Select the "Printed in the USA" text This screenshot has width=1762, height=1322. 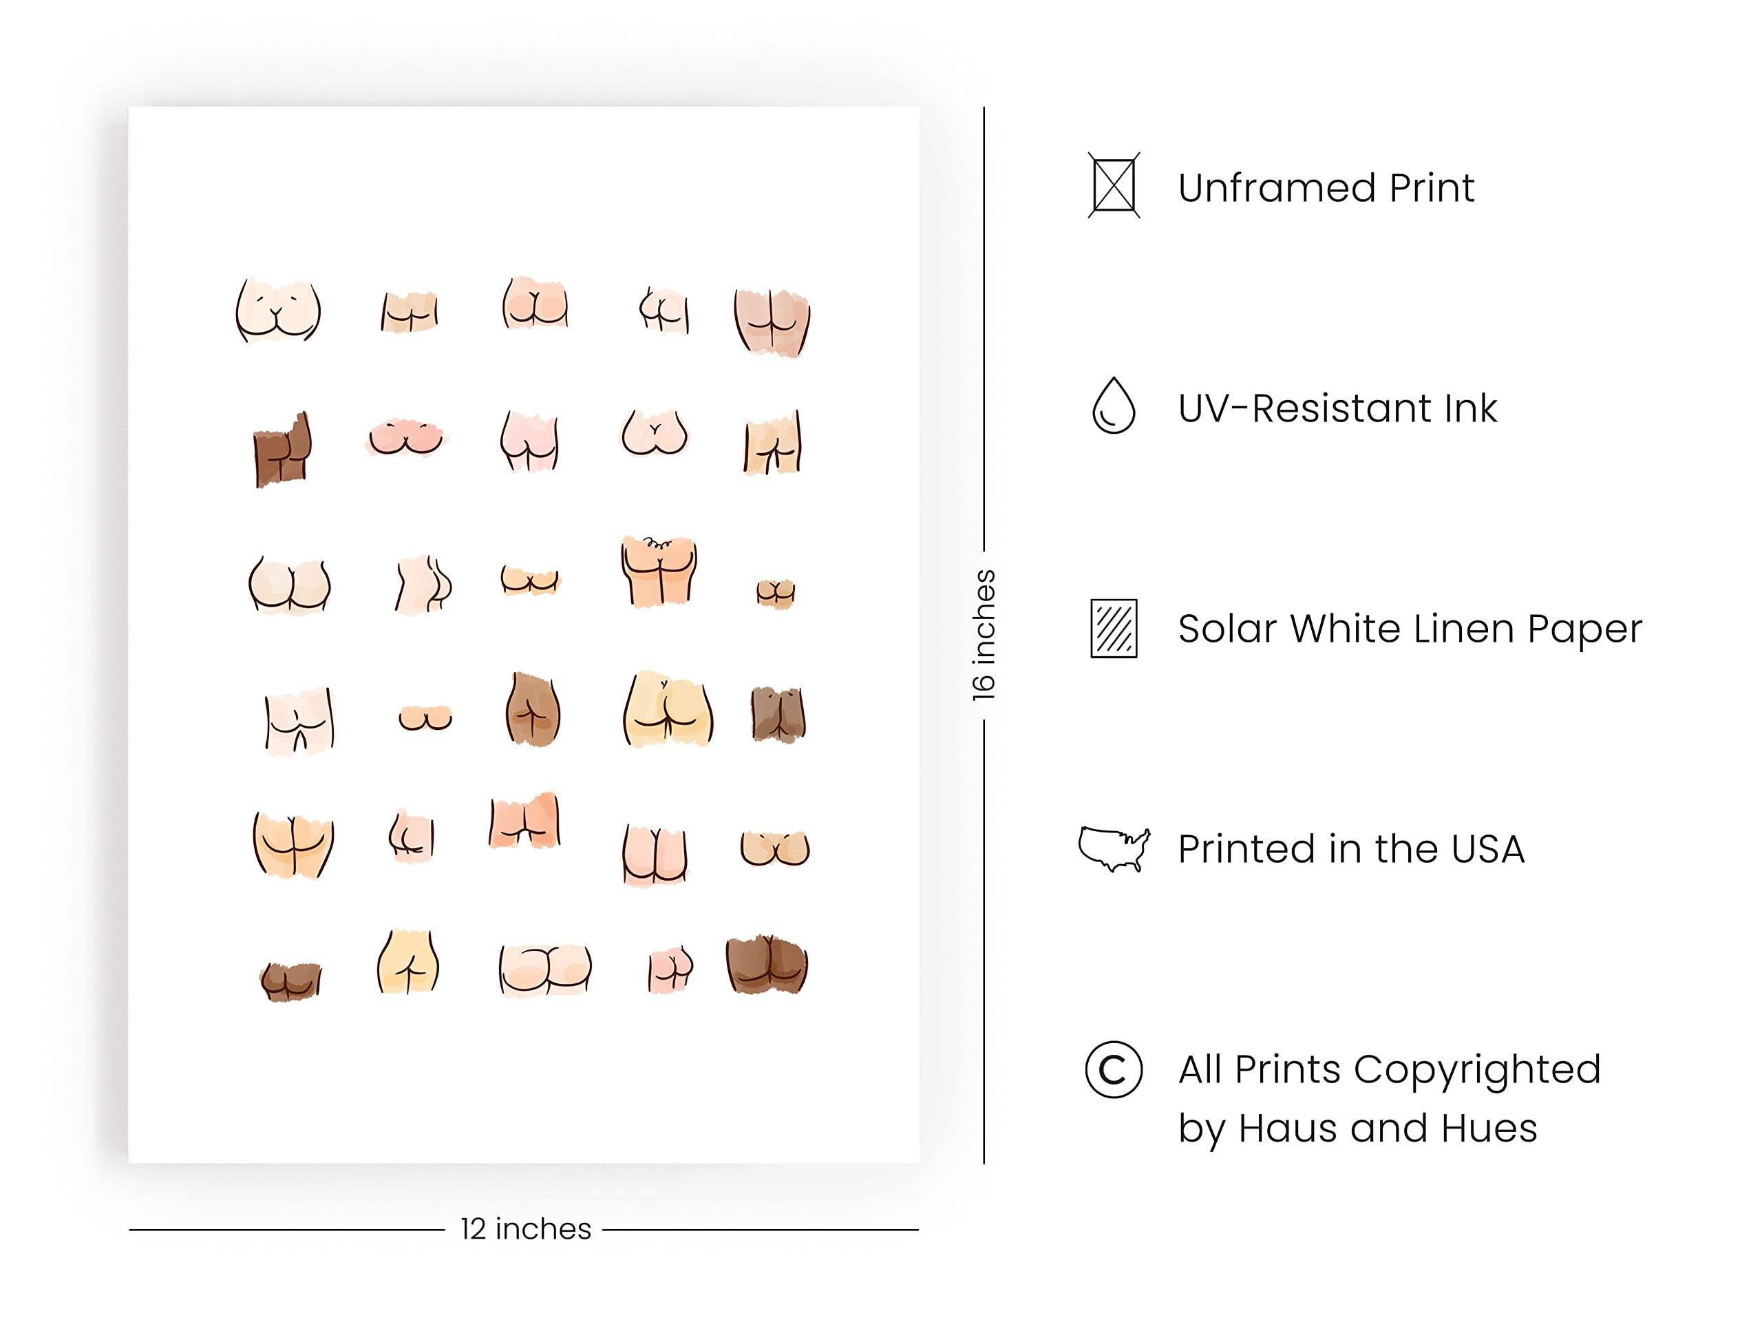click(1351, 849)
